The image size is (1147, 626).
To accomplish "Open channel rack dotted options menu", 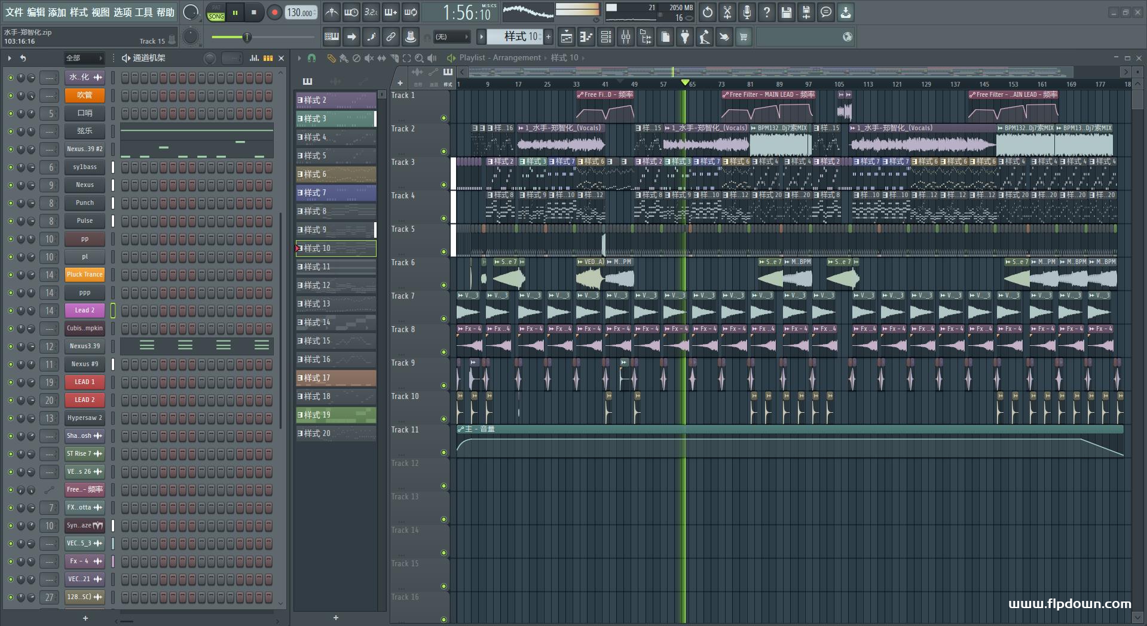I will (x=114, y=58).
